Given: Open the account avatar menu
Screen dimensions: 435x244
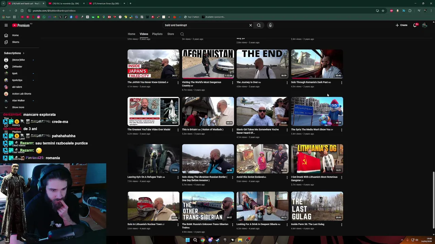Looking at the screenshot, I should 424,25.
